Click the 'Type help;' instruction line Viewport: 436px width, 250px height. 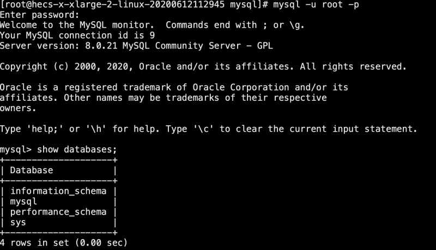coord(209,129)
